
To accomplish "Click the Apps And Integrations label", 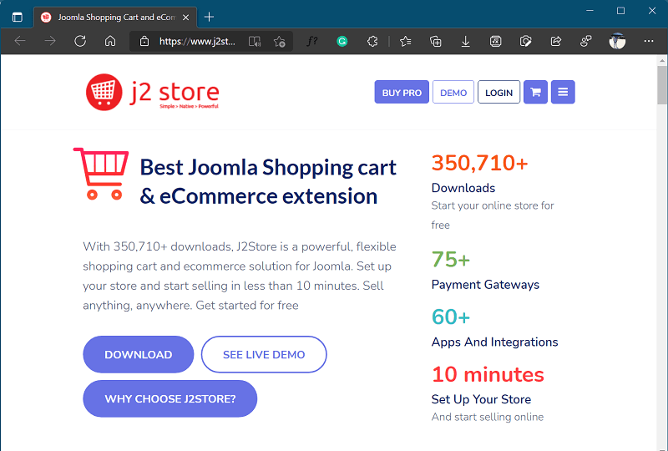I will tap(494, 342).
